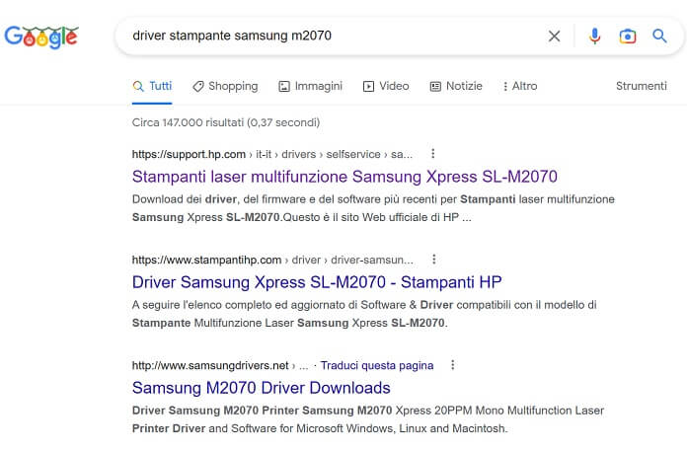
Task: Click the Tutti magnifier icon
Action: [138, 86]
